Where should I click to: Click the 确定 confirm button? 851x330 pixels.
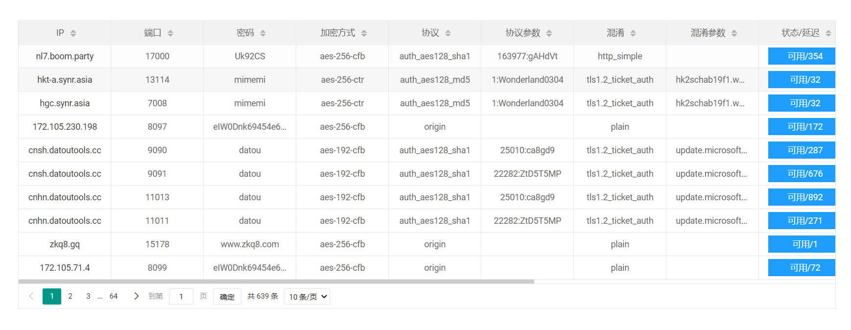(227, 297)
